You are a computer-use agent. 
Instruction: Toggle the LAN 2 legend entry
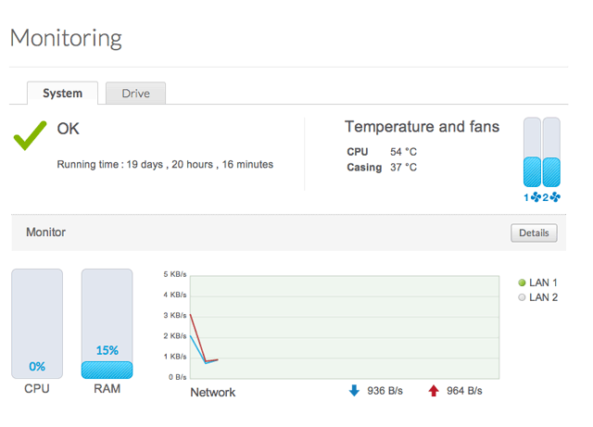[537, 297]
